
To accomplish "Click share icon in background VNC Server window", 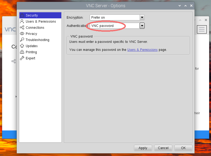I will tap(14, 61).
